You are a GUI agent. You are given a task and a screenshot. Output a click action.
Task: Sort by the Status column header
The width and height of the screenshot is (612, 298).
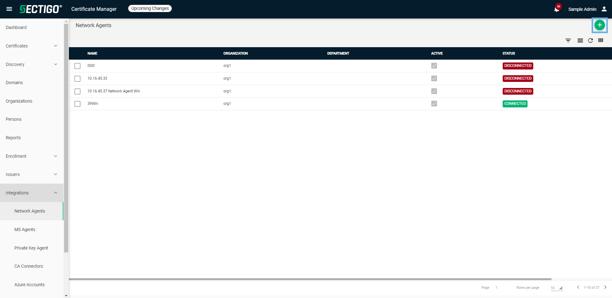[x=509, y=54]
